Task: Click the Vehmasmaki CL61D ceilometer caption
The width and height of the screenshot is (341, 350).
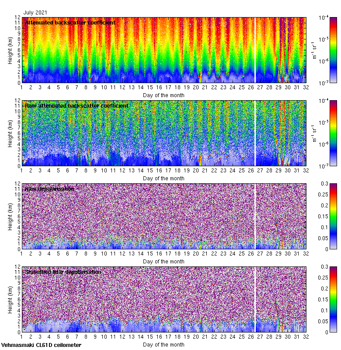Action: pyautogui.click(x=41, y=345)
